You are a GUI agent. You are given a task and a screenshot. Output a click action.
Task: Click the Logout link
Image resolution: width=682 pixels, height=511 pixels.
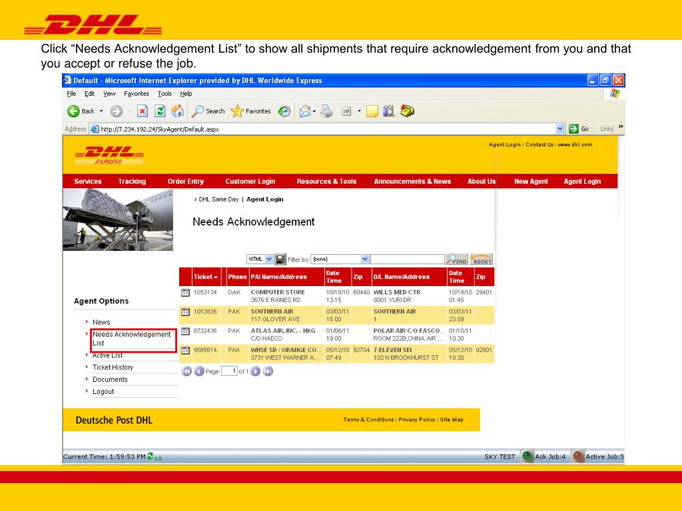click(103, 392)
